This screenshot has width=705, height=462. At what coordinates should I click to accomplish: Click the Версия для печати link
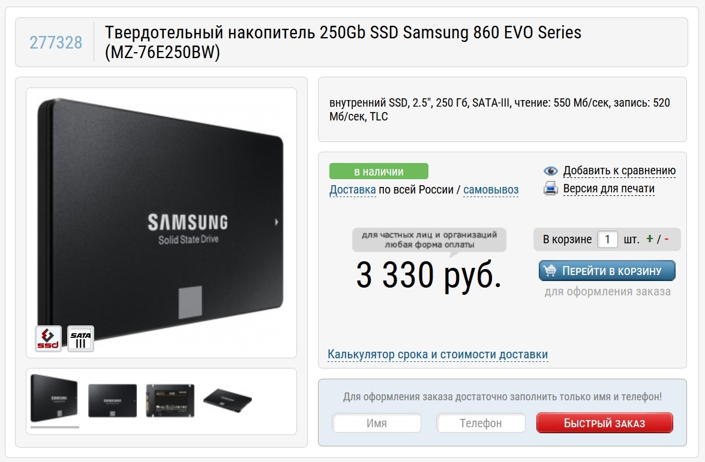(609, 189)
